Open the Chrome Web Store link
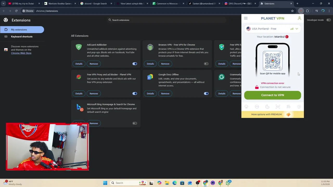The image size is (333, 187). click(x=21, y=53)
